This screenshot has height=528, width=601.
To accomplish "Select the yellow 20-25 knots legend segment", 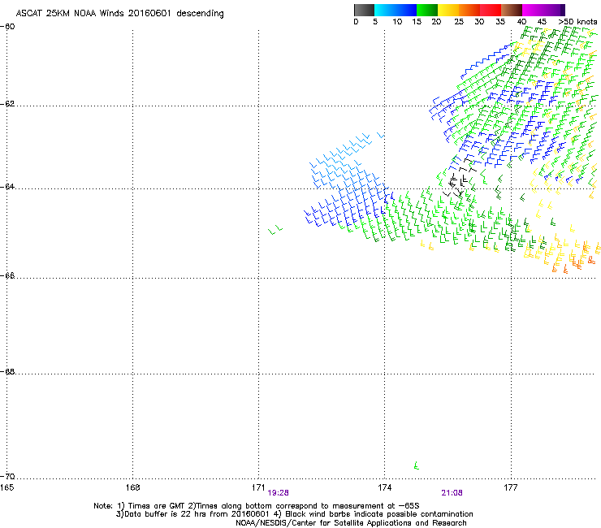I will 448,10.
